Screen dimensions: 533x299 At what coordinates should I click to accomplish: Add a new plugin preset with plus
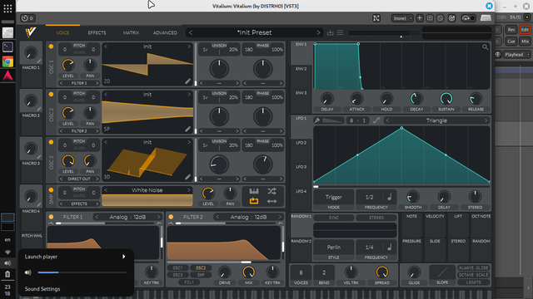coord(420,18)
